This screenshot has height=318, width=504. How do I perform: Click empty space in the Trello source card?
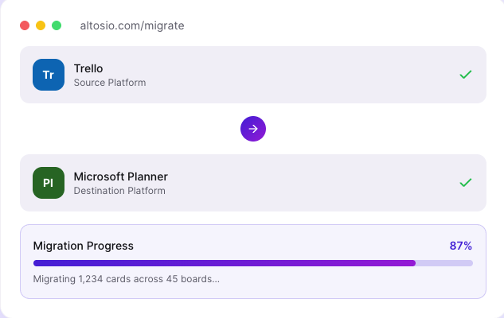(303, 75)
